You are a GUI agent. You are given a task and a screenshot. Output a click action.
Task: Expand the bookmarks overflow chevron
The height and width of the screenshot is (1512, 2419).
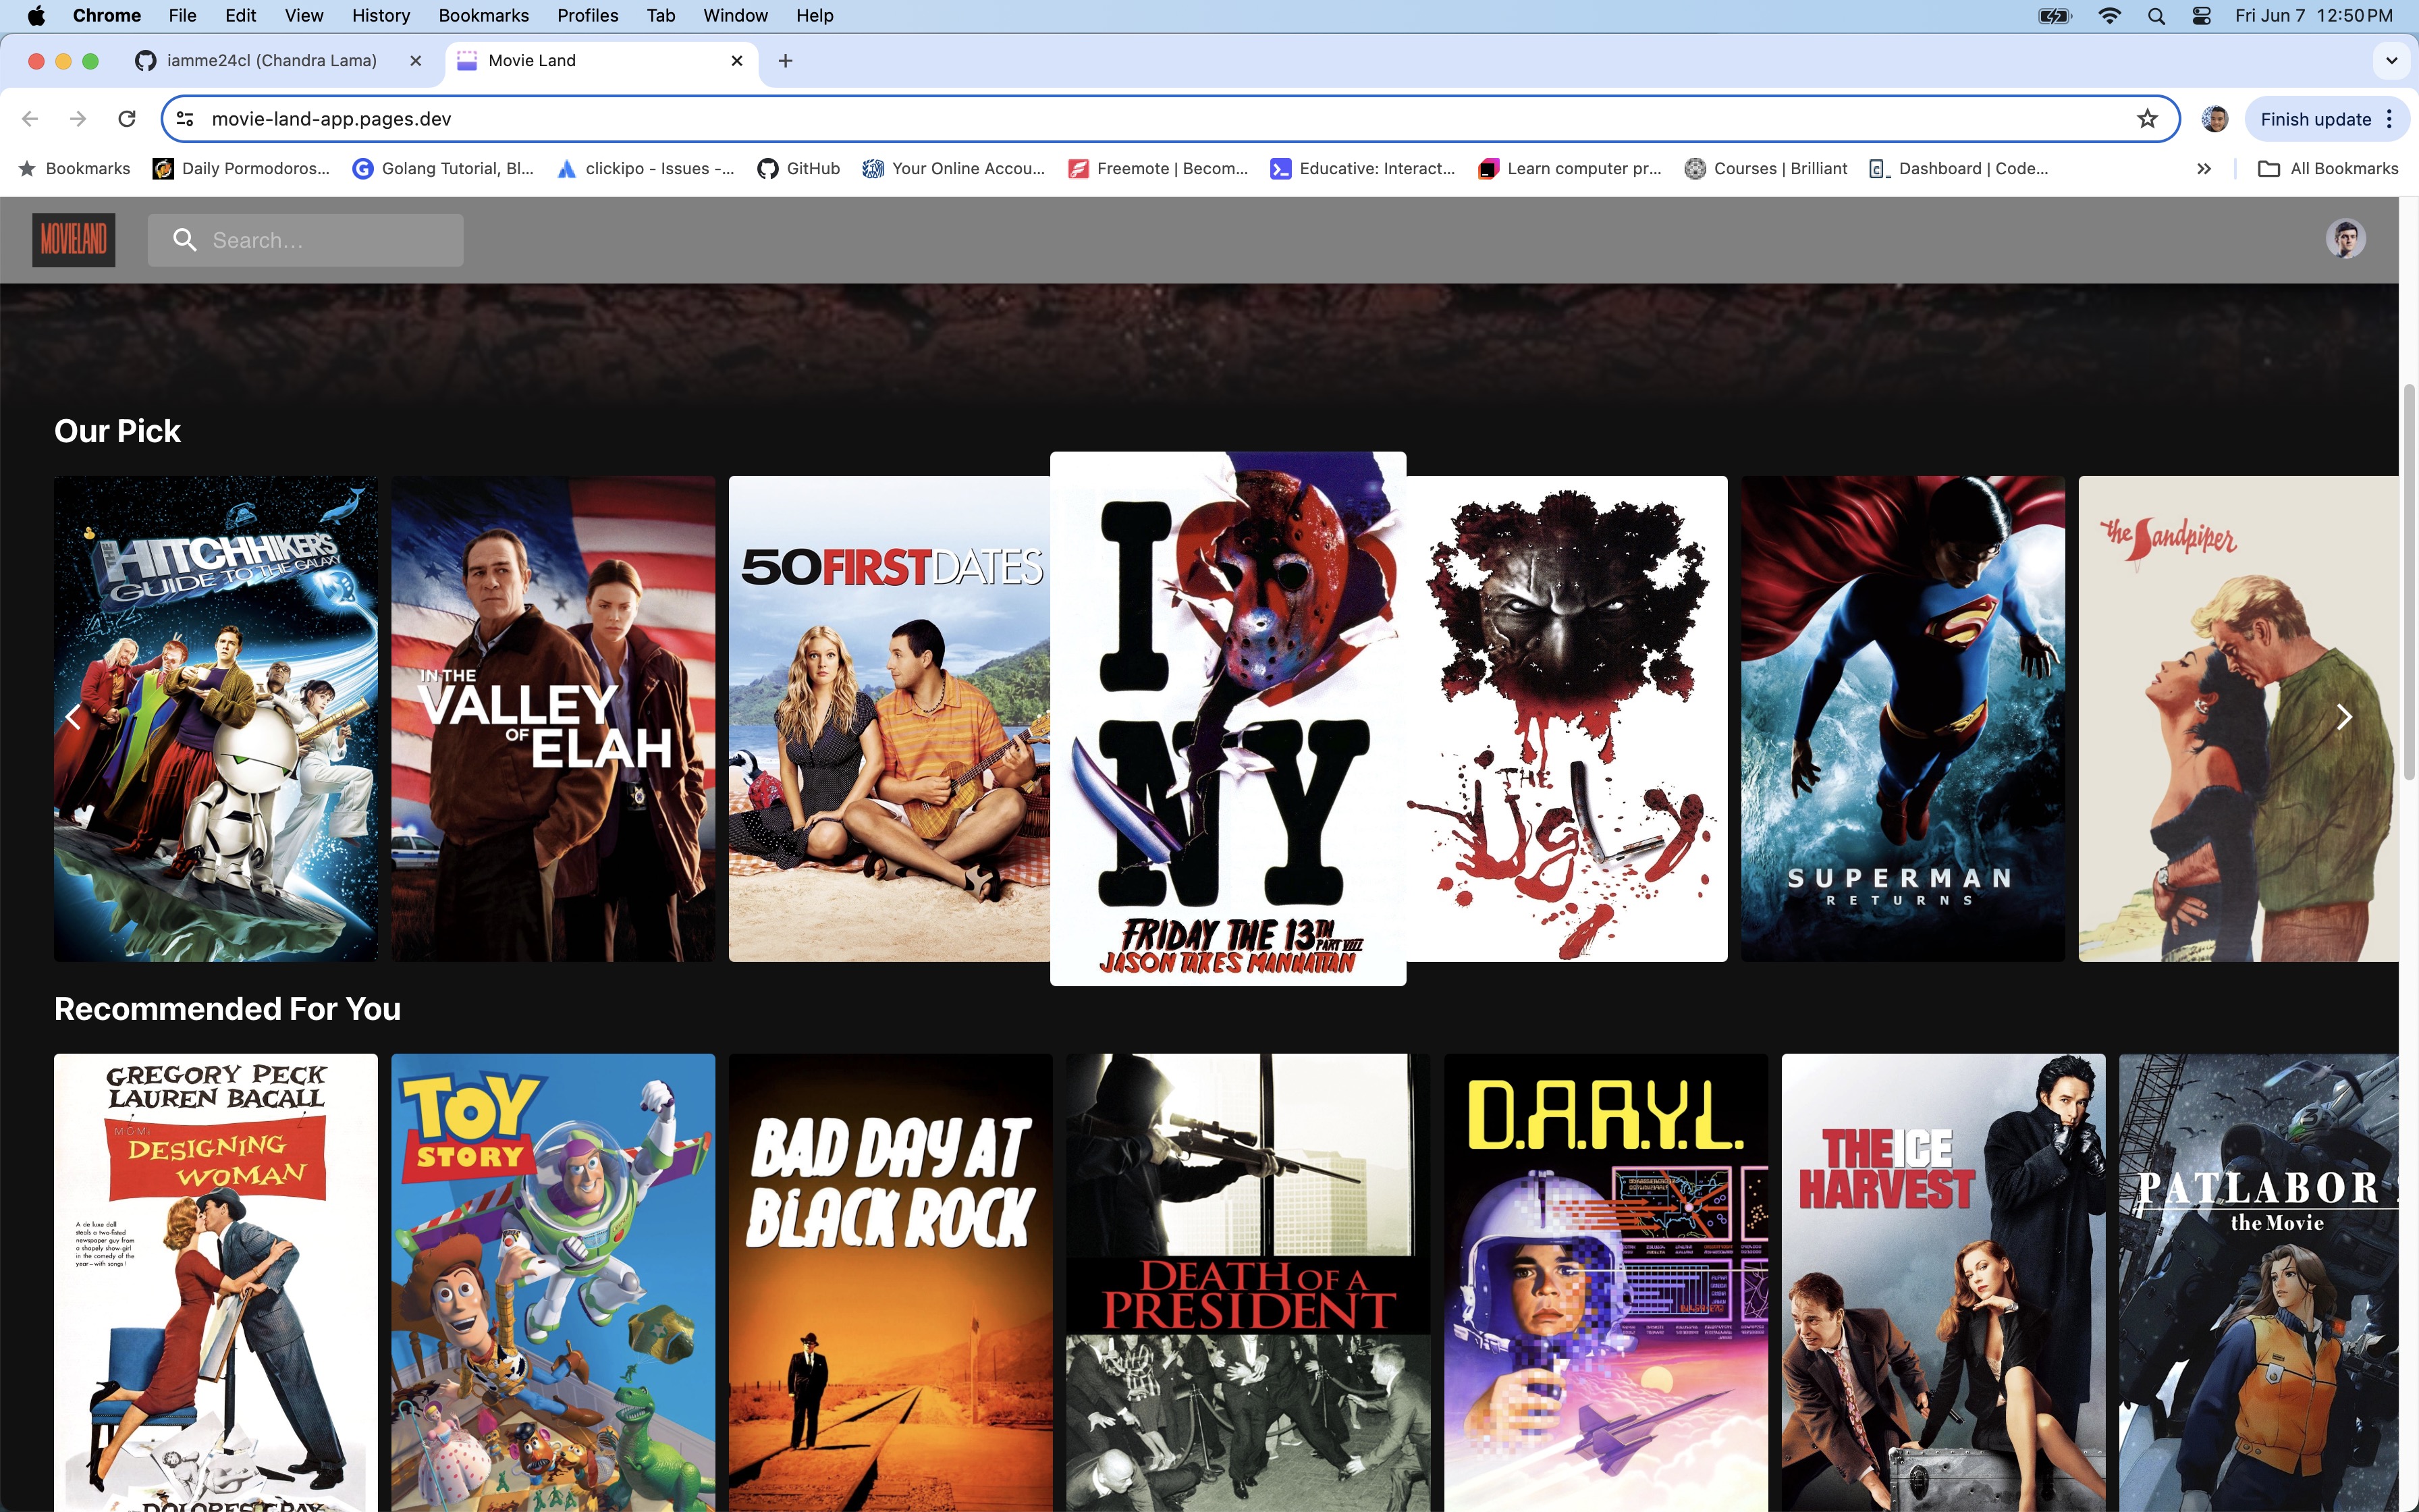coord(2204,169)
